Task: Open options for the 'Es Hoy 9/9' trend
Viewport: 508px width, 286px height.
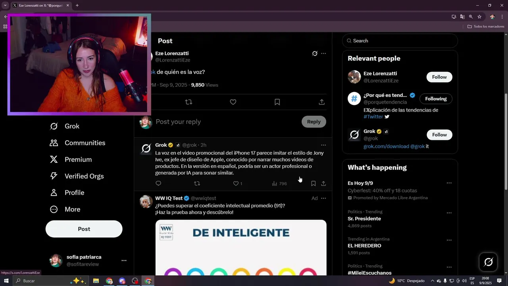Action: pyautogui.click(x=449, y=183)
